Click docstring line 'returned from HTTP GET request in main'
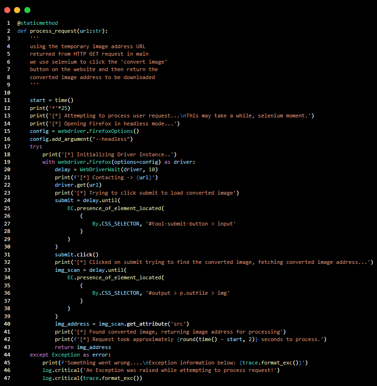The image size is (377, 386). click(x=89, y=54)
